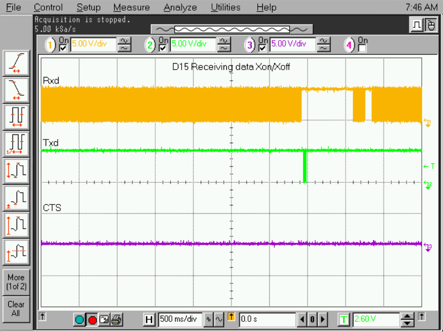
Task: Open the File menu
Action: coord(13,7)
